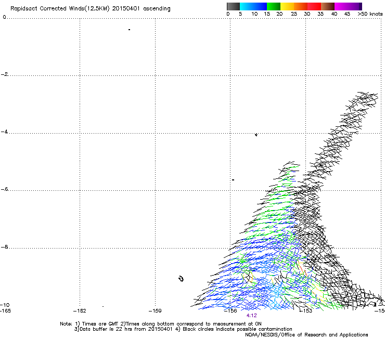
Task: Click the legend number '40'
Action: [x=334, y=14]
